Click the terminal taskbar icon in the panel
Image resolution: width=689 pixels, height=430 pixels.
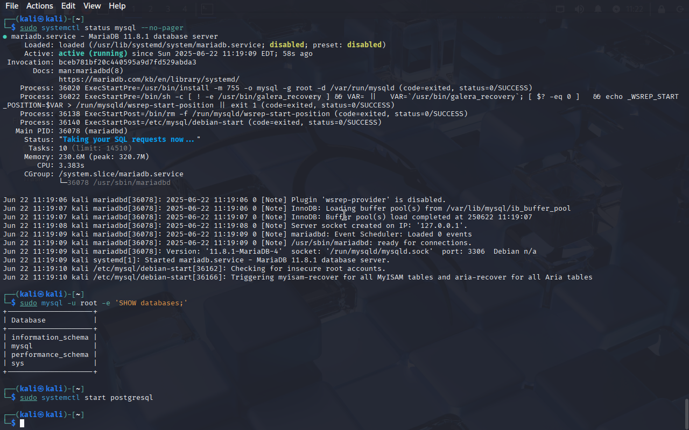click(x=207, y=9)
